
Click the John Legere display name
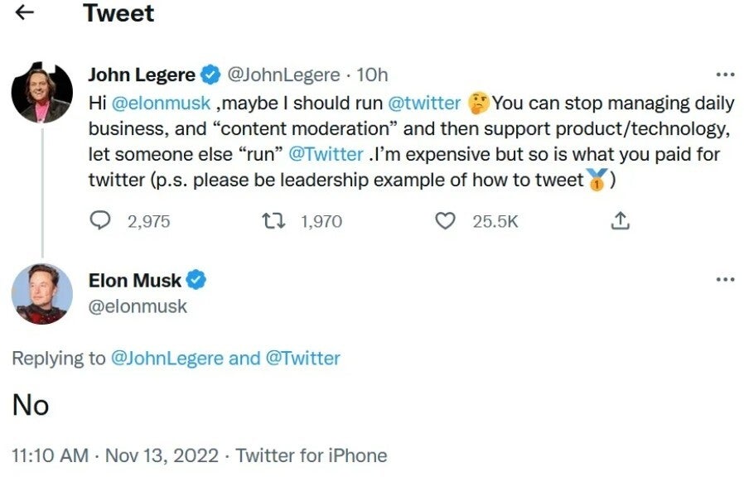(x=142, y=75)
